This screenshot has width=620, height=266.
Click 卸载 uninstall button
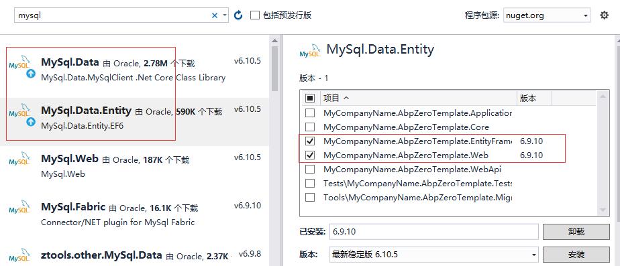(576, 232)
